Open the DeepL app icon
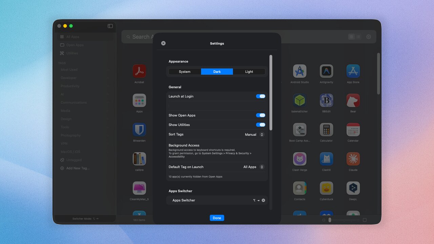The height and width of the screenshot is (244, 434). pos(353,188)
